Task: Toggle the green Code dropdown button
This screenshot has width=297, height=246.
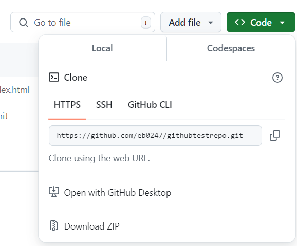Action: coord(261,23)
